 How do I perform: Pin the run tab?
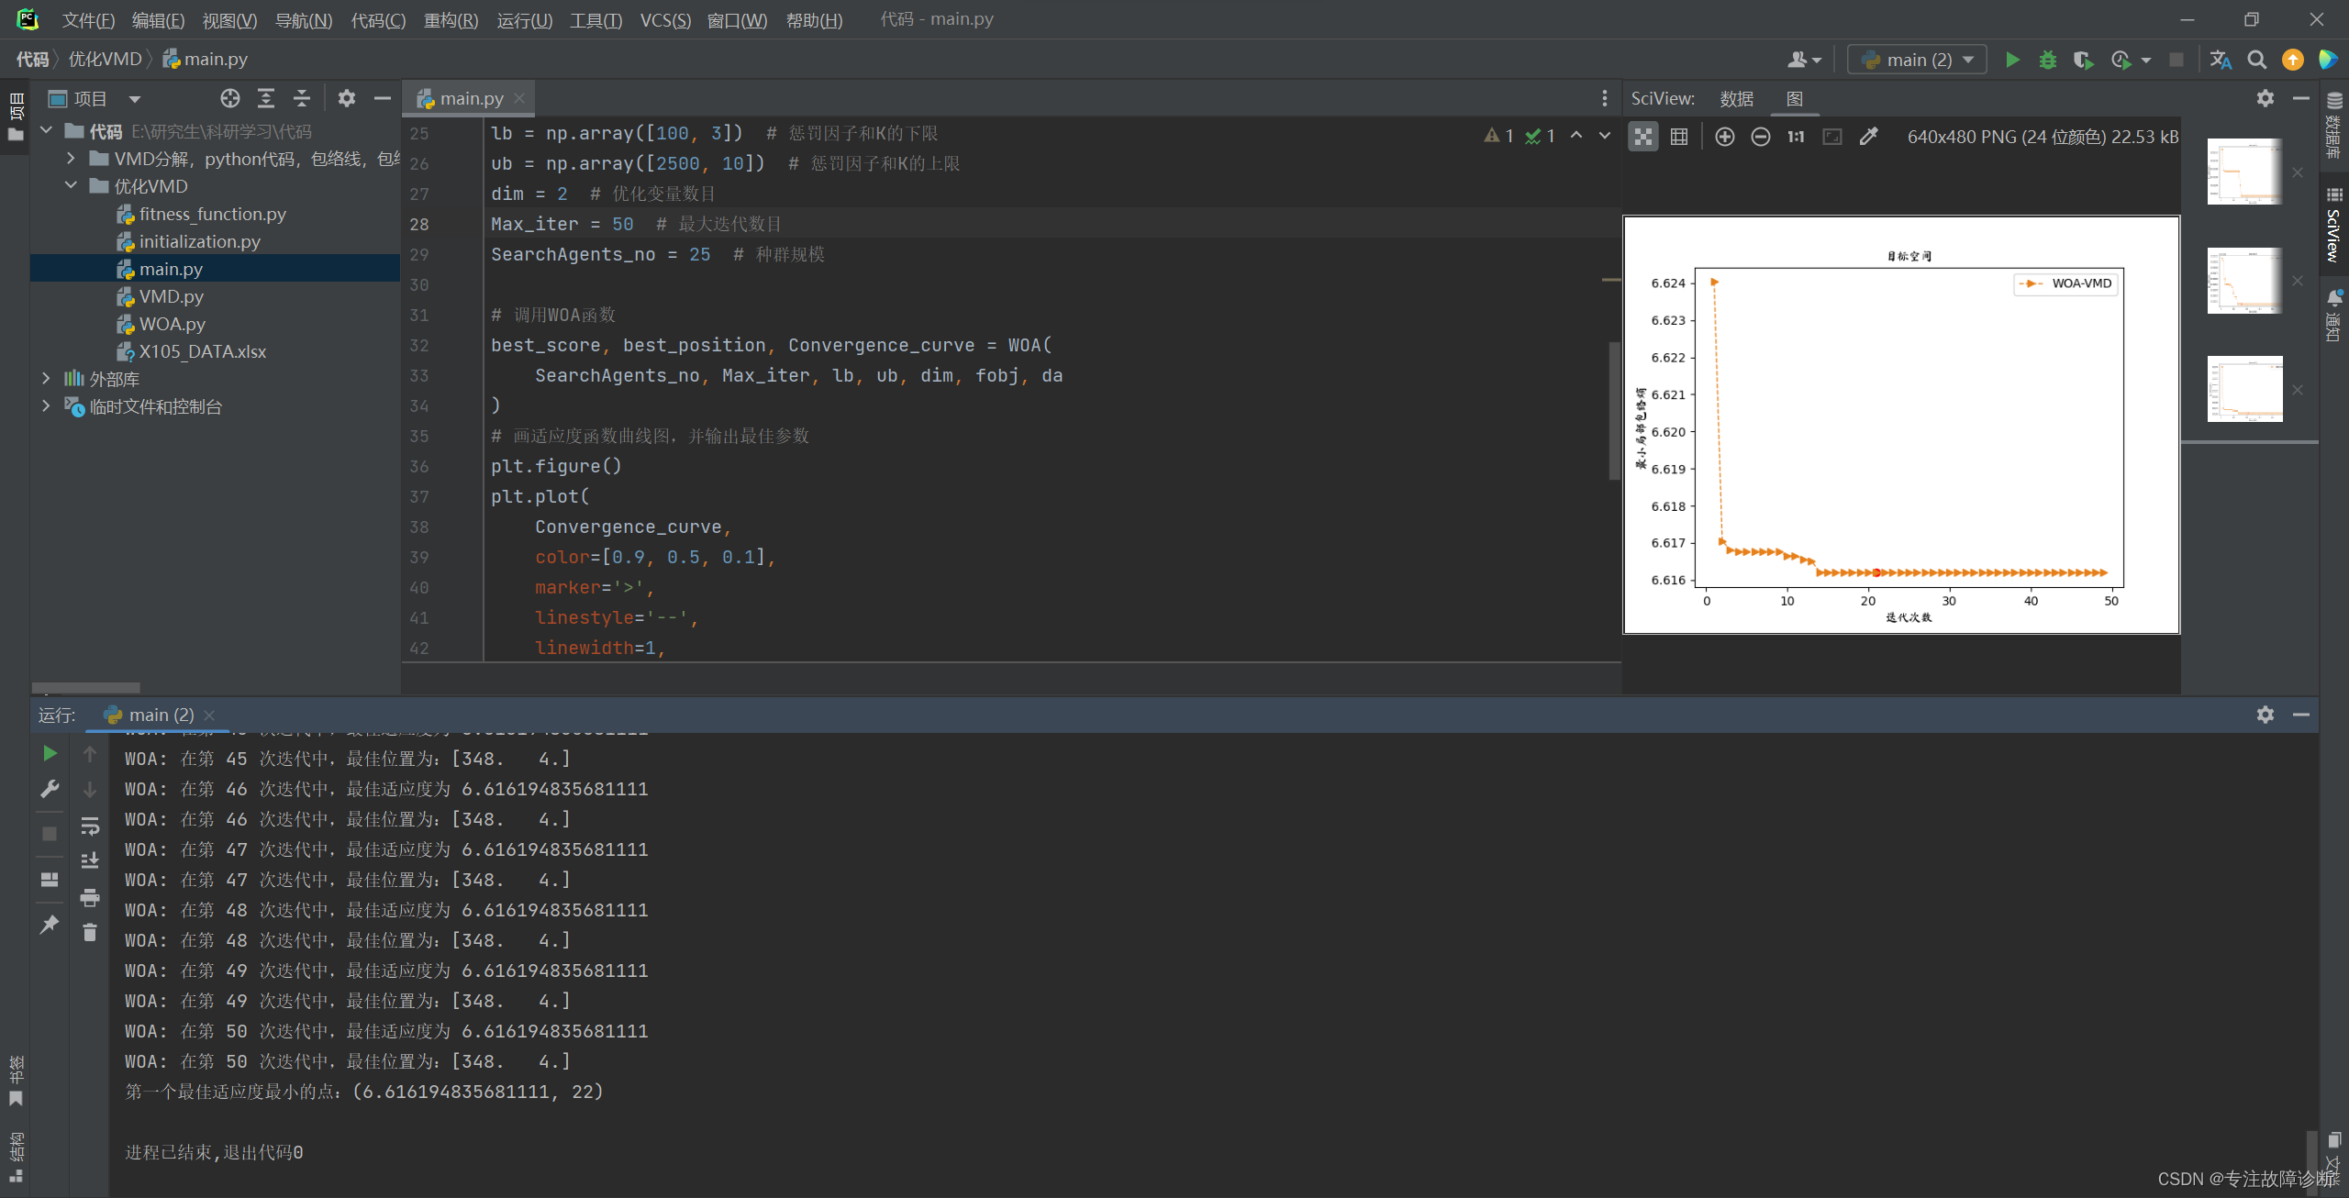(x=50, y=925)
